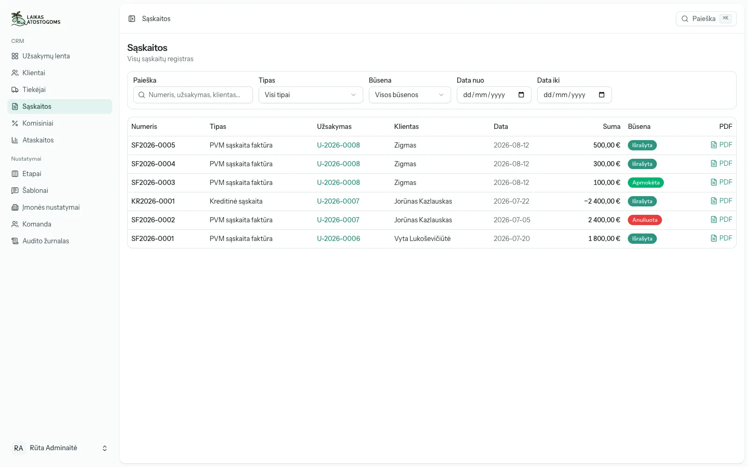
Task: Open order link U-2026-0006
Action: tap(338, 239)
